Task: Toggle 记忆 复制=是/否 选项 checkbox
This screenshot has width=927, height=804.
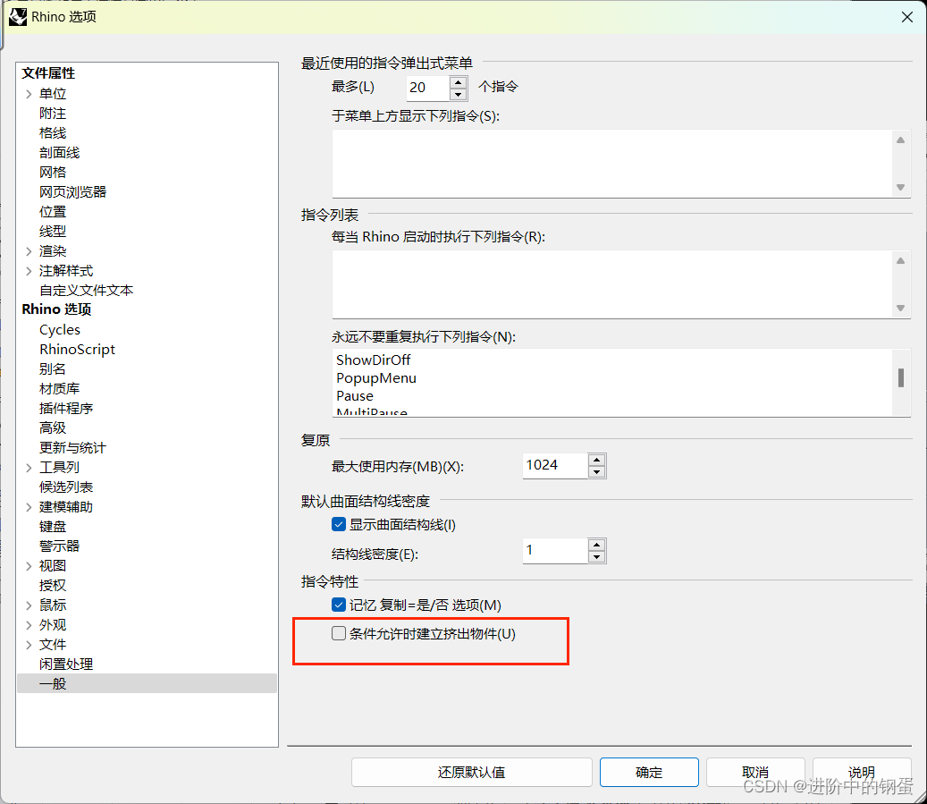Action: pos(339,605)
